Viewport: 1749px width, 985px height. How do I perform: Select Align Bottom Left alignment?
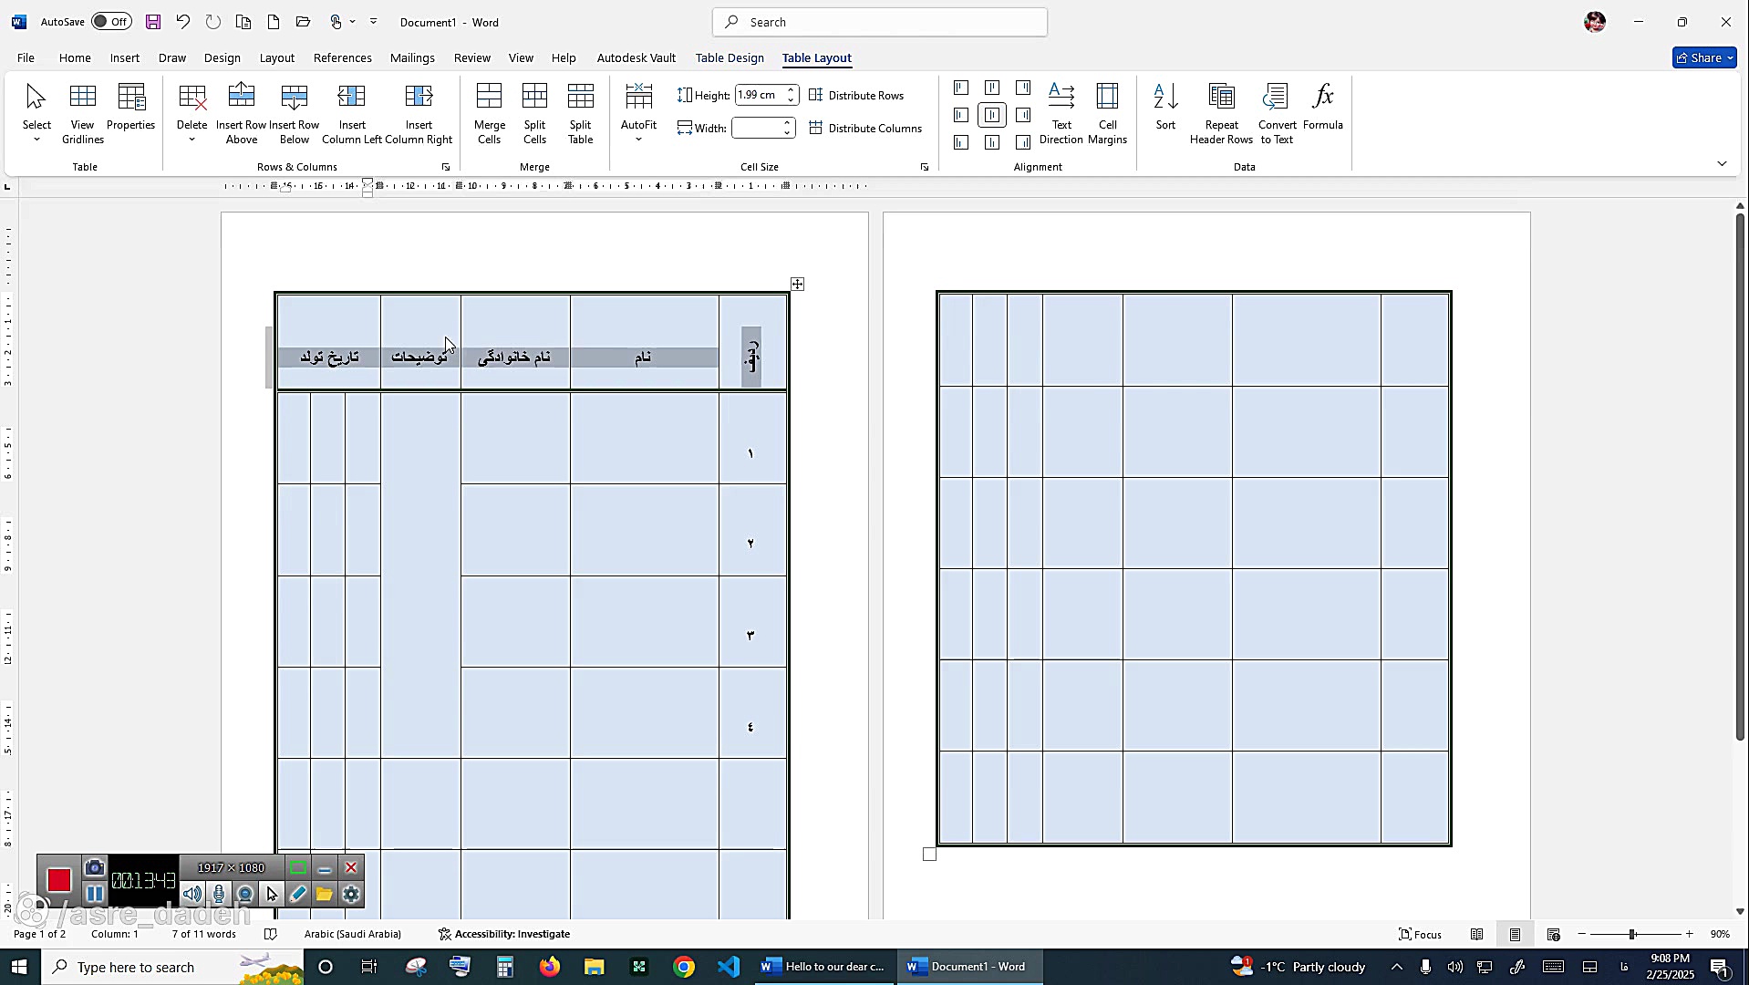point(961,142)
